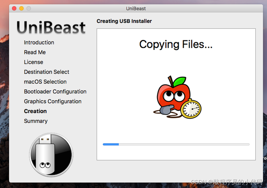
Task: Select the License step
Action: pos(34,62)
